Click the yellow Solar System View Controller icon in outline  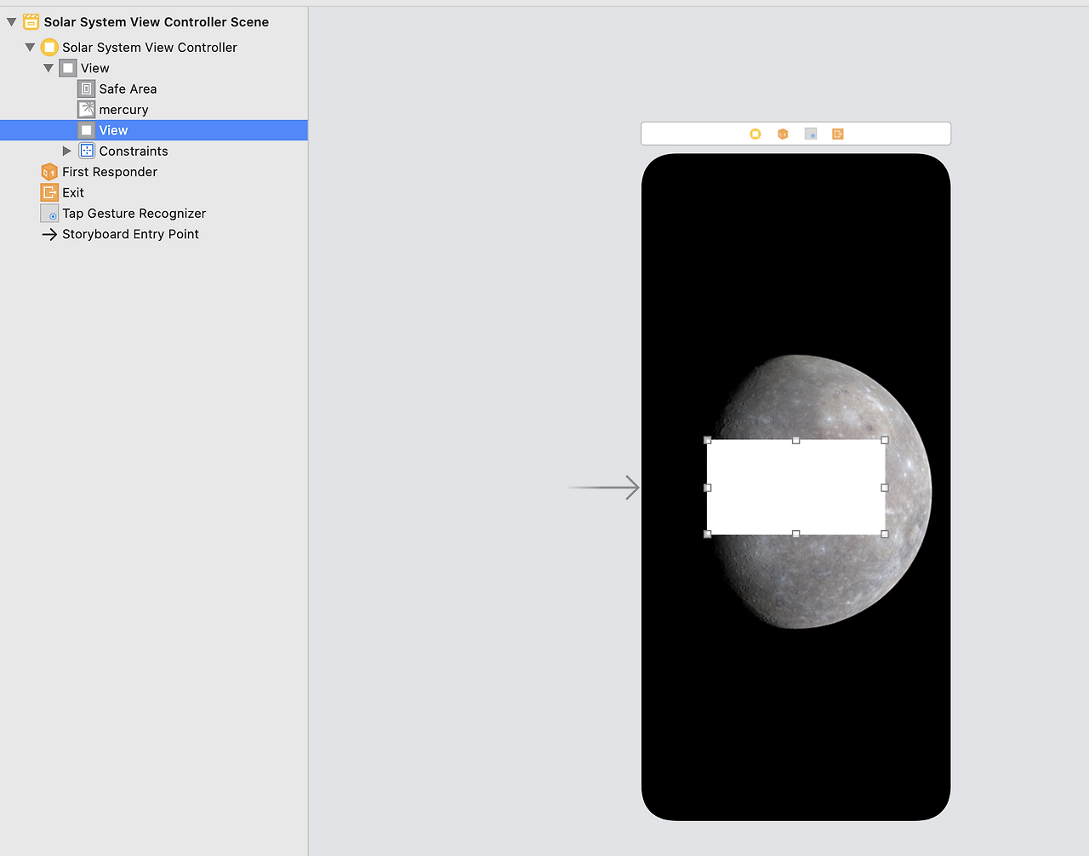(x=49, y=47)
